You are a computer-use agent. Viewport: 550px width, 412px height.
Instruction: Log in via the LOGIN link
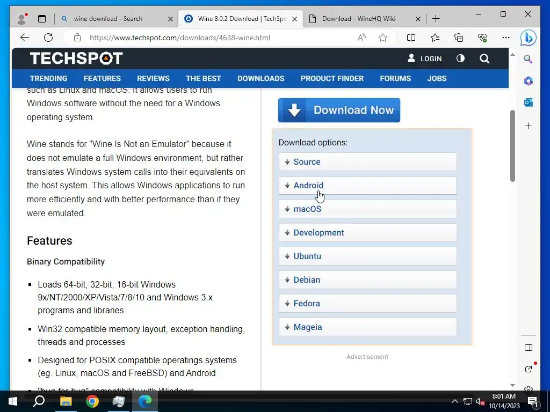[x=424, y=58]
